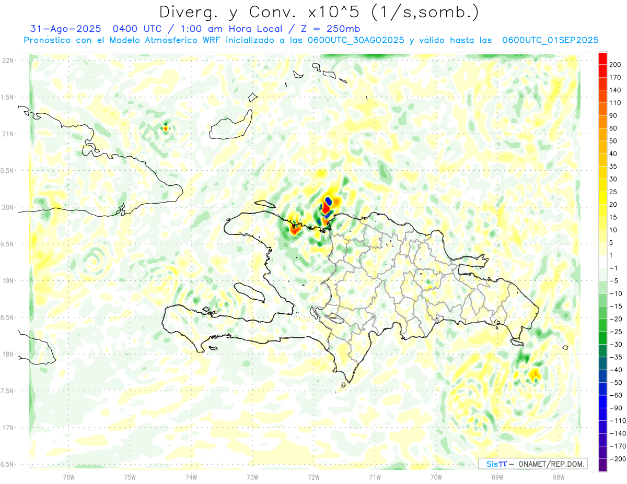Click the positive '5' colorbar value
627x484 pixels.
(x=612, y=243)
